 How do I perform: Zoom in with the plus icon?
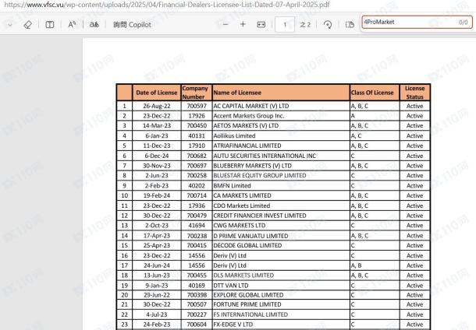(243, 25)
